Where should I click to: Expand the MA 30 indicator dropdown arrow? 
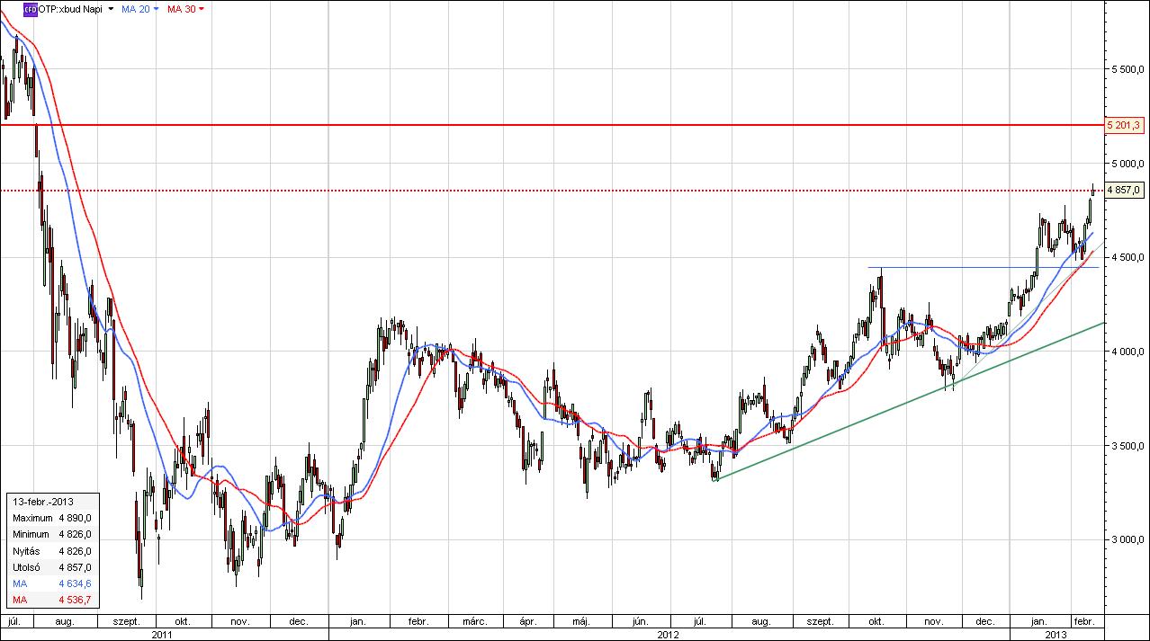[x=201, y=9]
